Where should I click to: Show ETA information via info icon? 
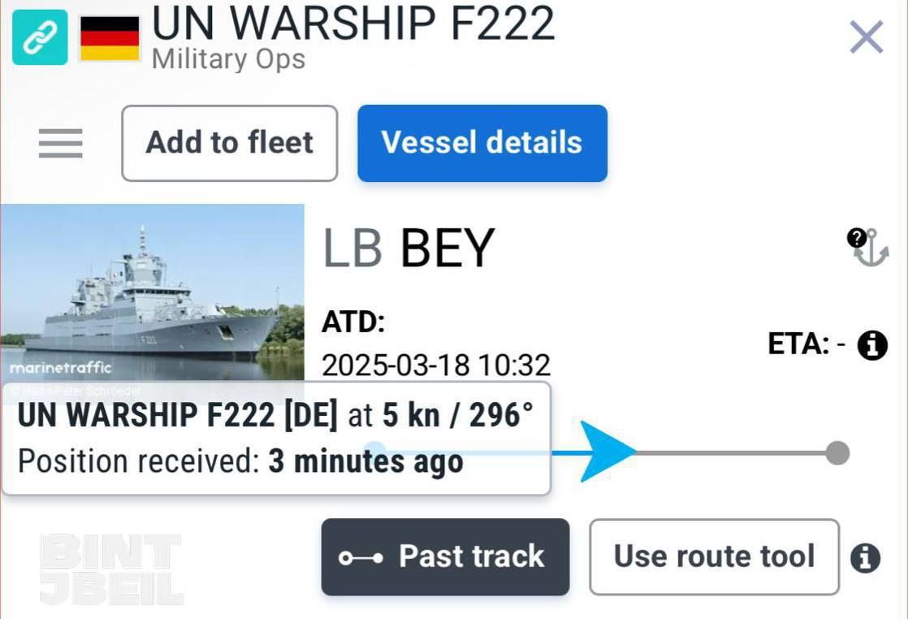(x=872, y=345)
